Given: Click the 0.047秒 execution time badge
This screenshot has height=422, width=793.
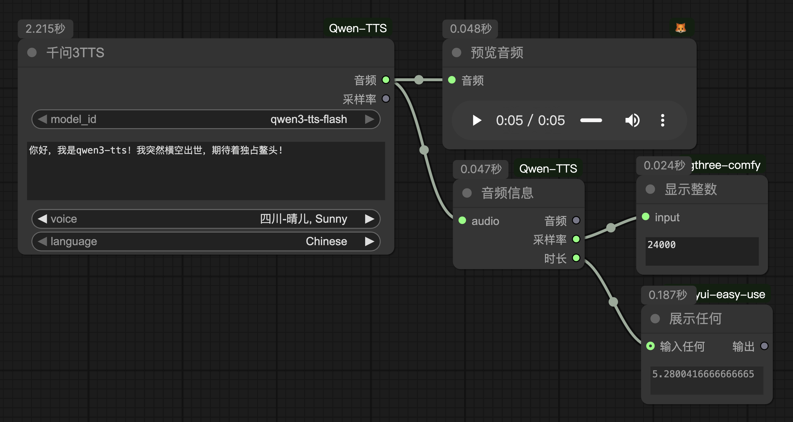Looking at the screenshot, I should (481, 169).
